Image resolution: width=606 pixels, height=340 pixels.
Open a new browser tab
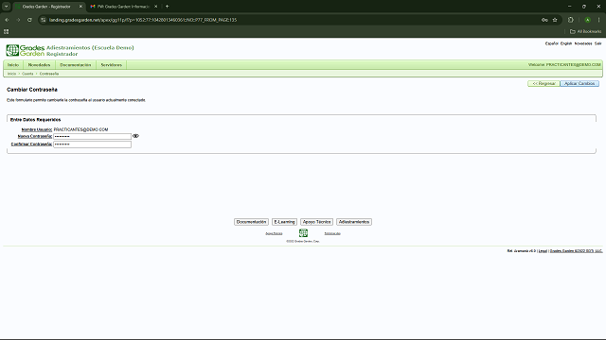coord(168,7)
